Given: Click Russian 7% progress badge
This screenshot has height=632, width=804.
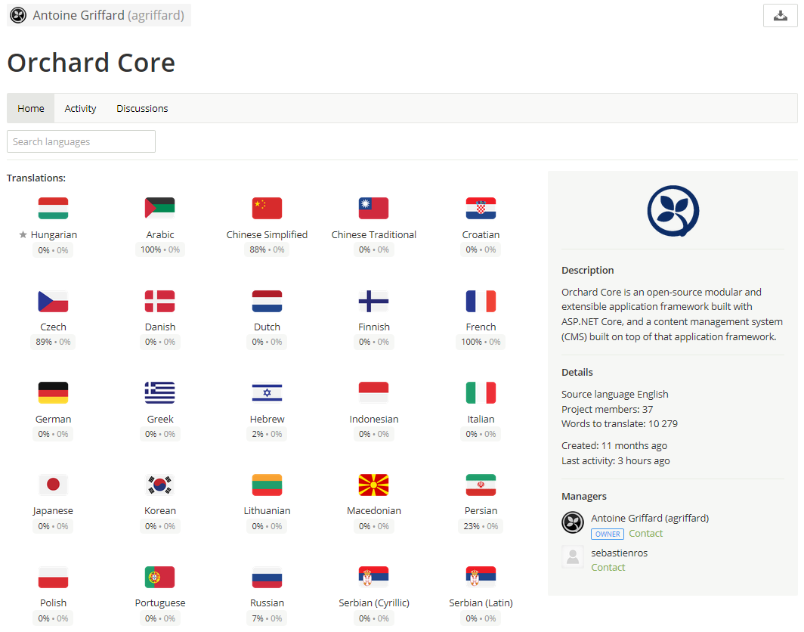Looking at the screenshot, I should [267, 618].
